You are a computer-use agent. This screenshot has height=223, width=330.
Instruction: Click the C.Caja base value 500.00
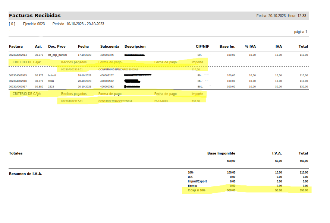tap(231, 190)
